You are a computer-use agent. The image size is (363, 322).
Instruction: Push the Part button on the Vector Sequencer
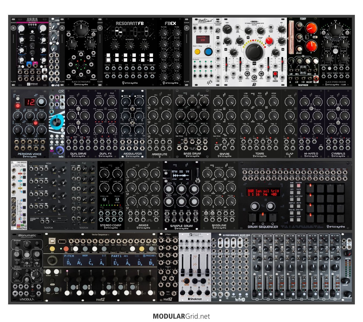(57, 271)
